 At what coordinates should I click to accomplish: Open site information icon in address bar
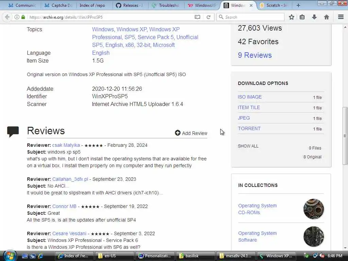(x=17, y=17)
